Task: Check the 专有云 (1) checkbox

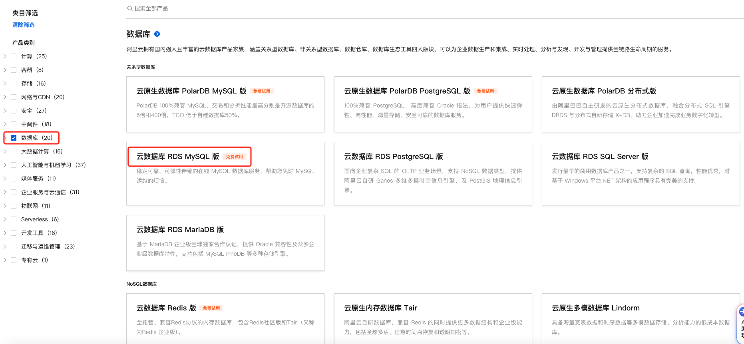Action: coord(14,260)
